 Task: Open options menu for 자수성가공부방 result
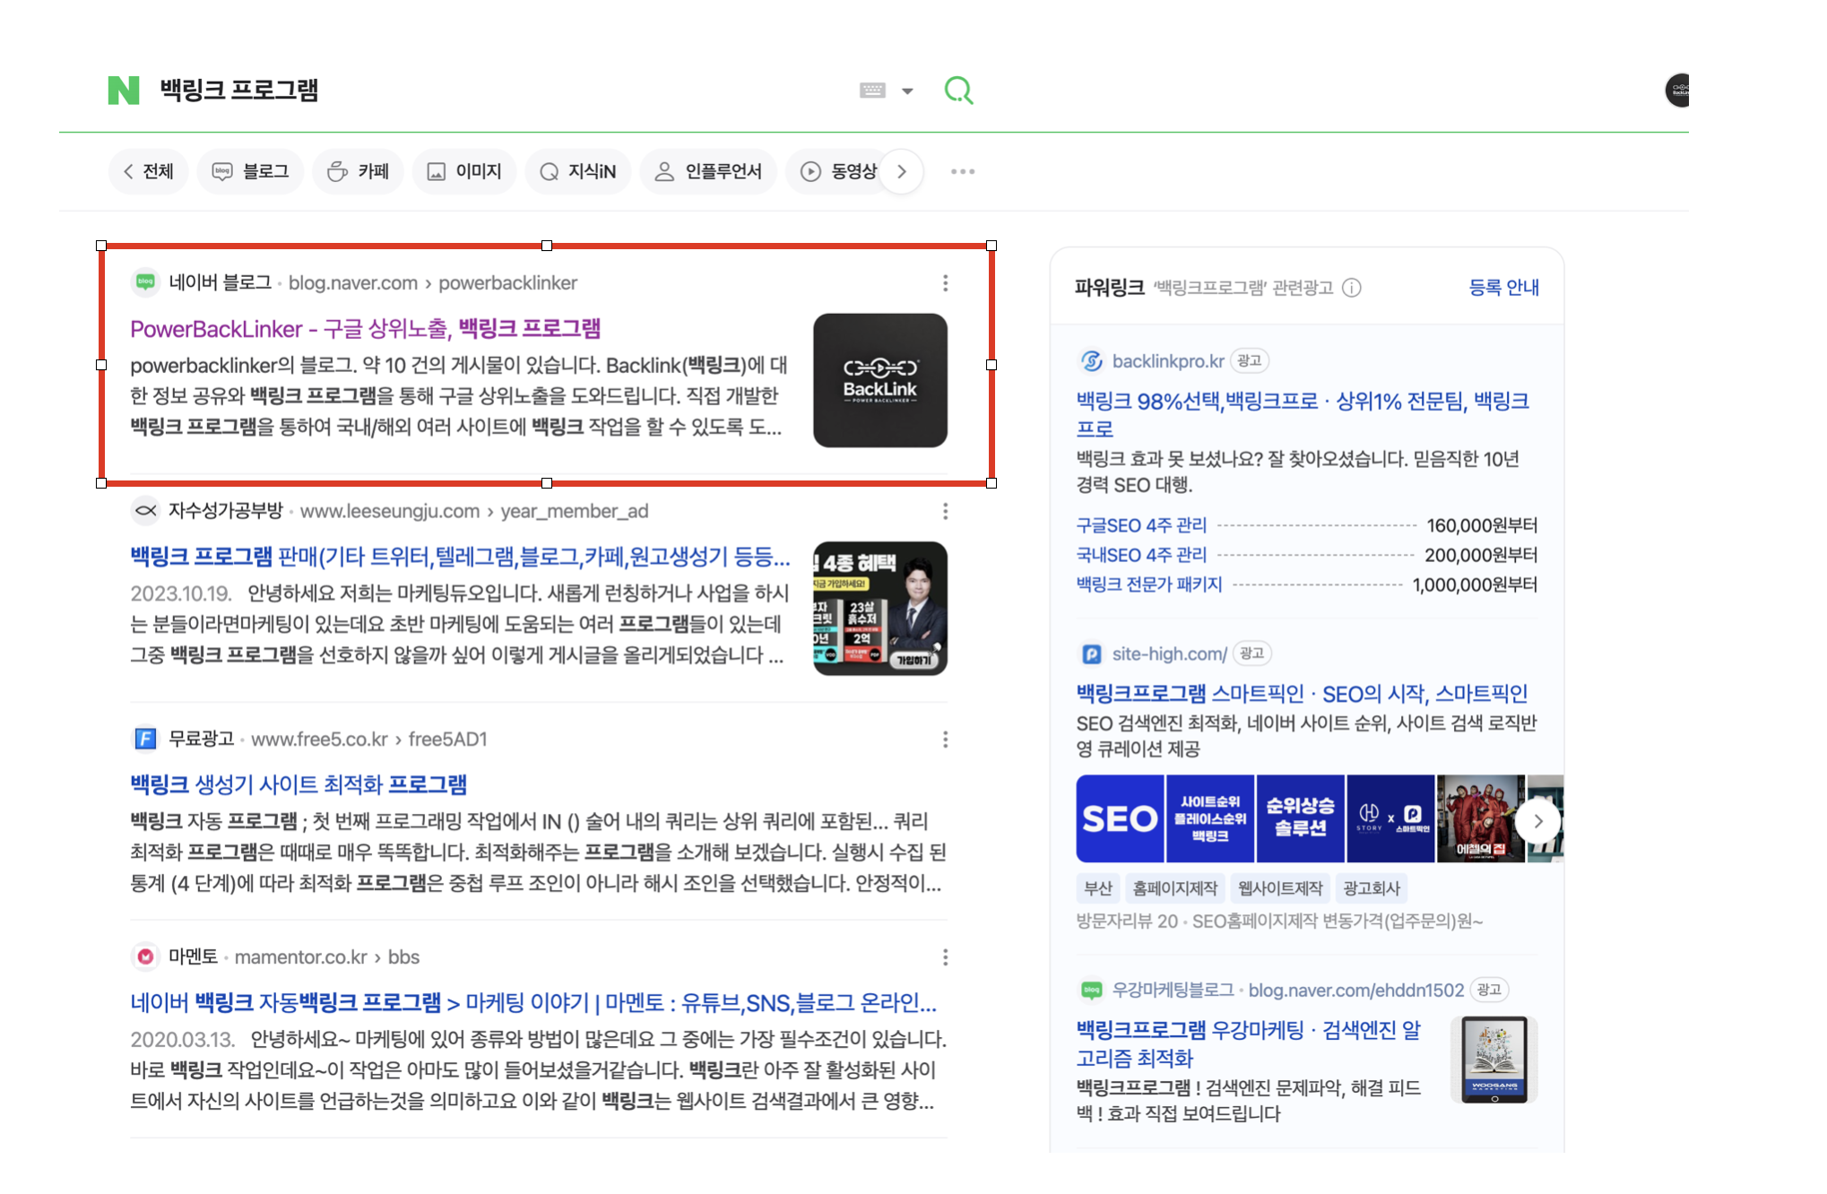coord(945,511)
